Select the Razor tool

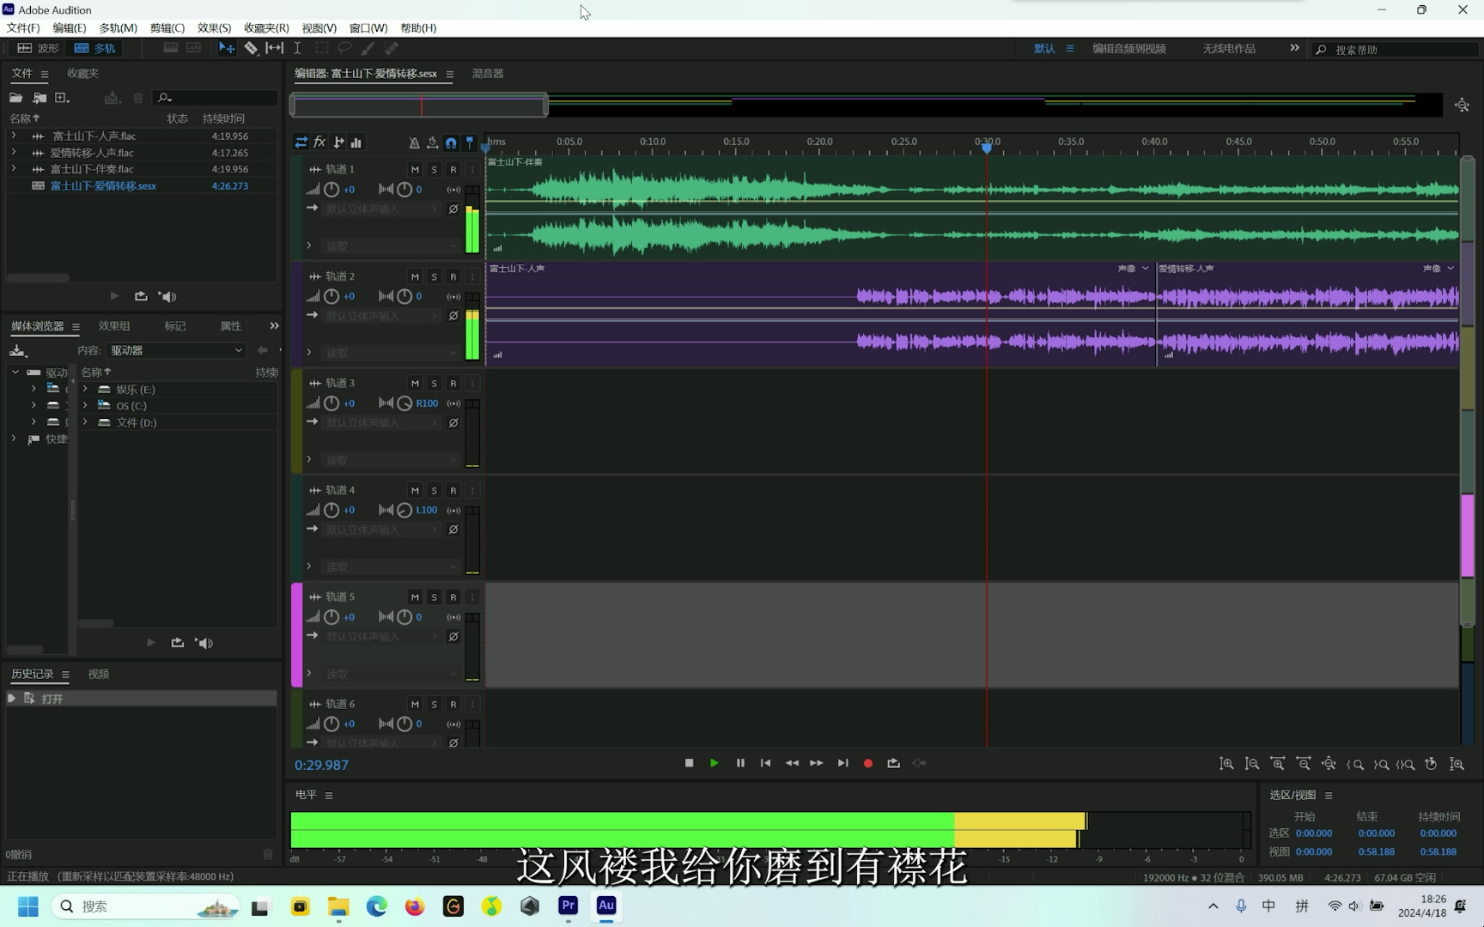click(x=251, y=48)
